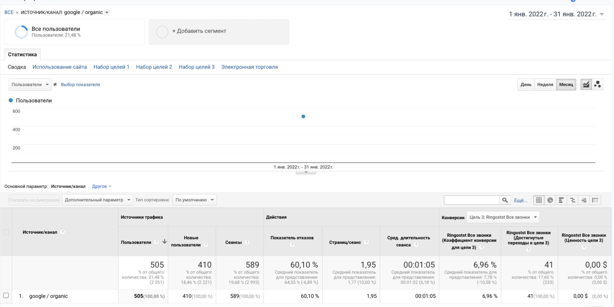The height and width of the screenshot is (307, 614).
Task: Choose the performance bar view icon
Action: [x=561, y=200]
